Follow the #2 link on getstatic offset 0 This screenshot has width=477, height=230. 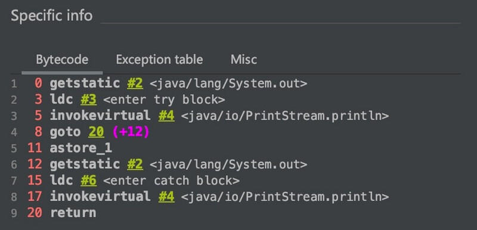[x=135, y=83]
